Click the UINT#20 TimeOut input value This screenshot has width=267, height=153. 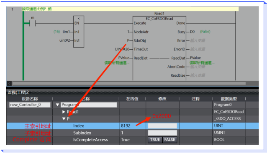[122, 49]
